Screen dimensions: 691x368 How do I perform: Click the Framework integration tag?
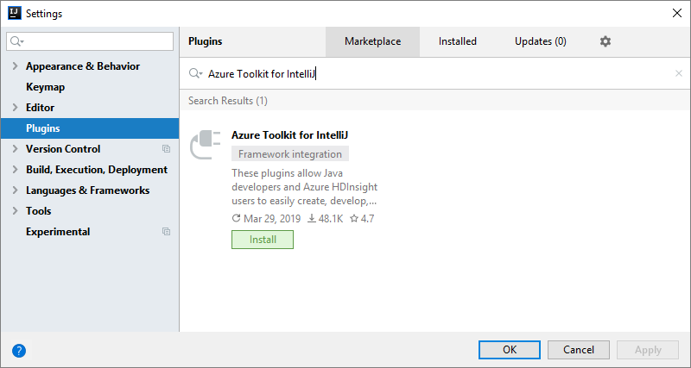click(x=290, y=154)
